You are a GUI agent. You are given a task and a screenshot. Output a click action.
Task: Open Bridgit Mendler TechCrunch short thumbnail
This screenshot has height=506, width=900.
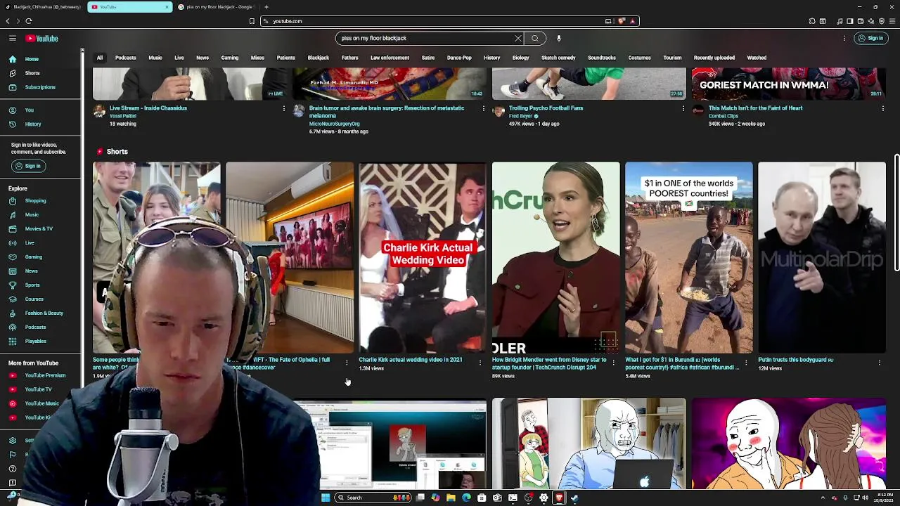coord(555,257)
